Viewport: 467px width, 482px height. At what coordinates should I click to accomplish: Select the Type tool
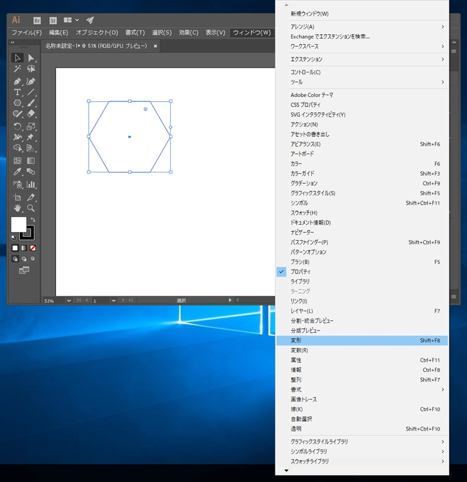[x=17, y=92]
